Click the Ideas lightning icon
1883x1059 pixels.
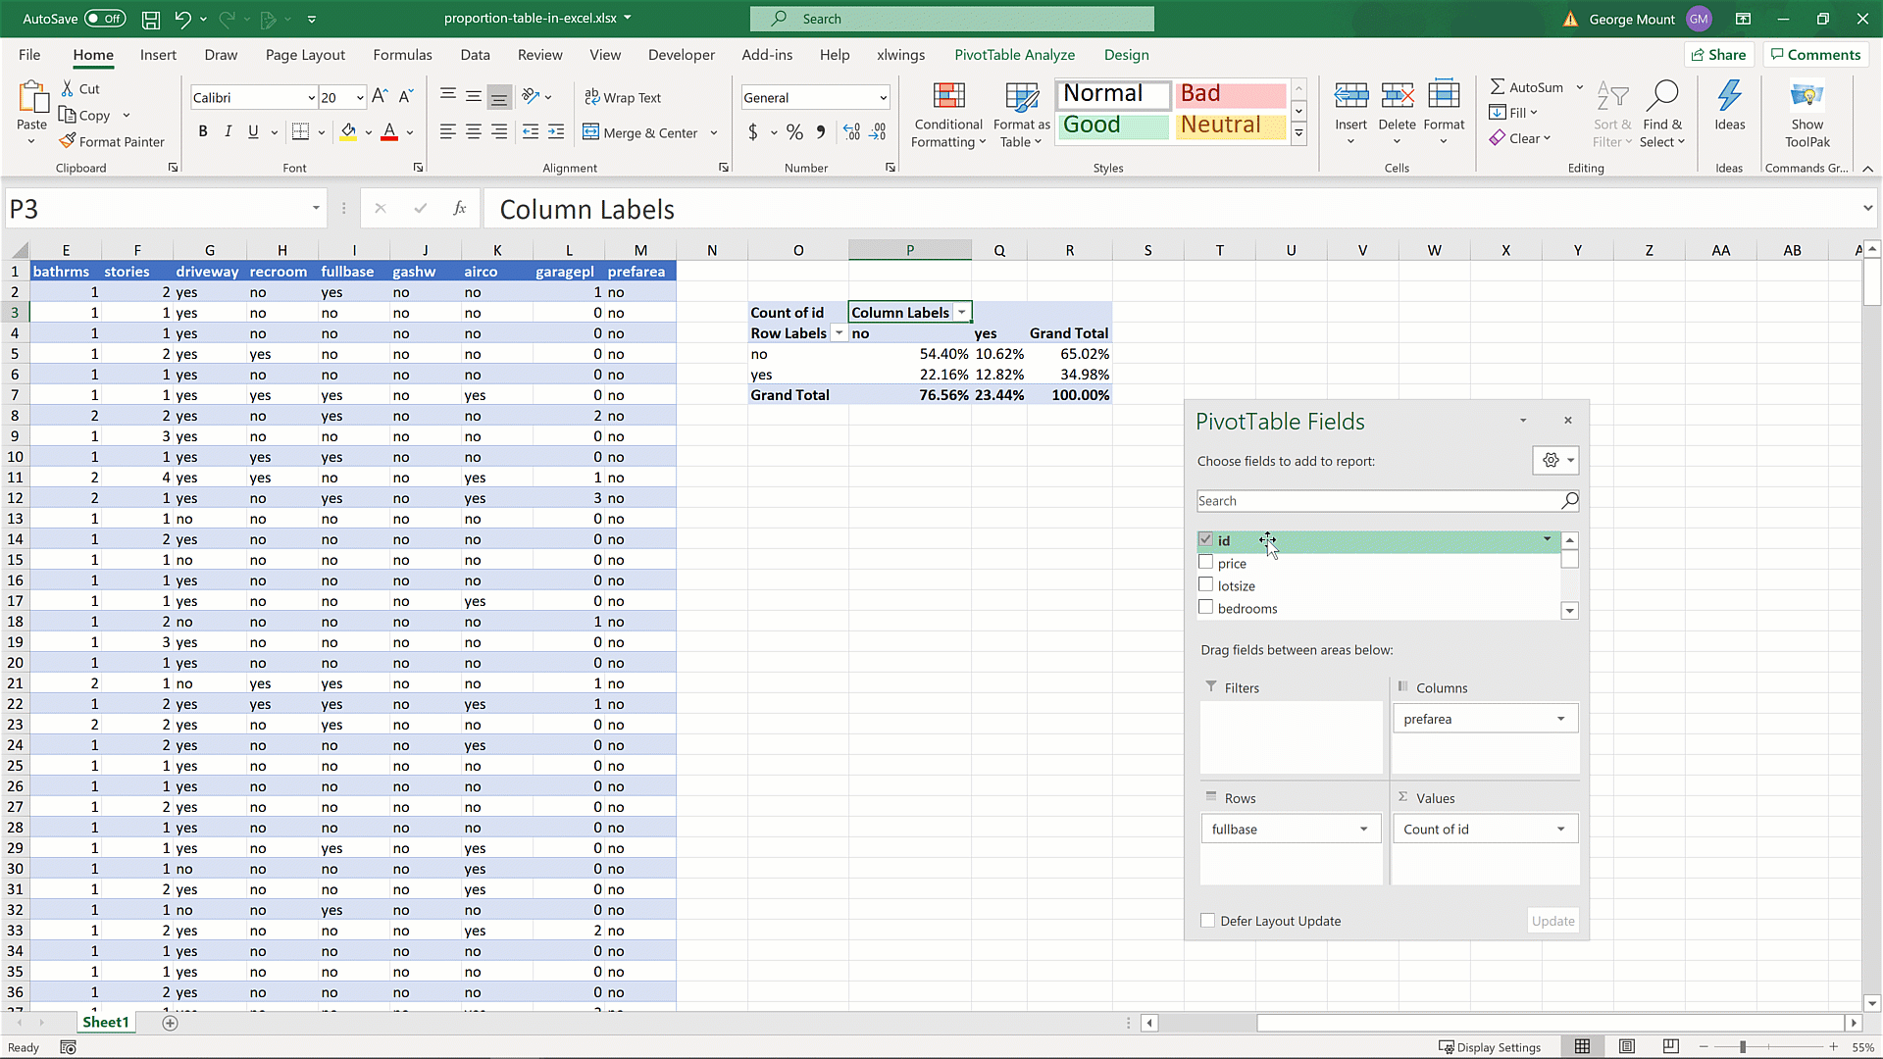tap(1729, 96)
